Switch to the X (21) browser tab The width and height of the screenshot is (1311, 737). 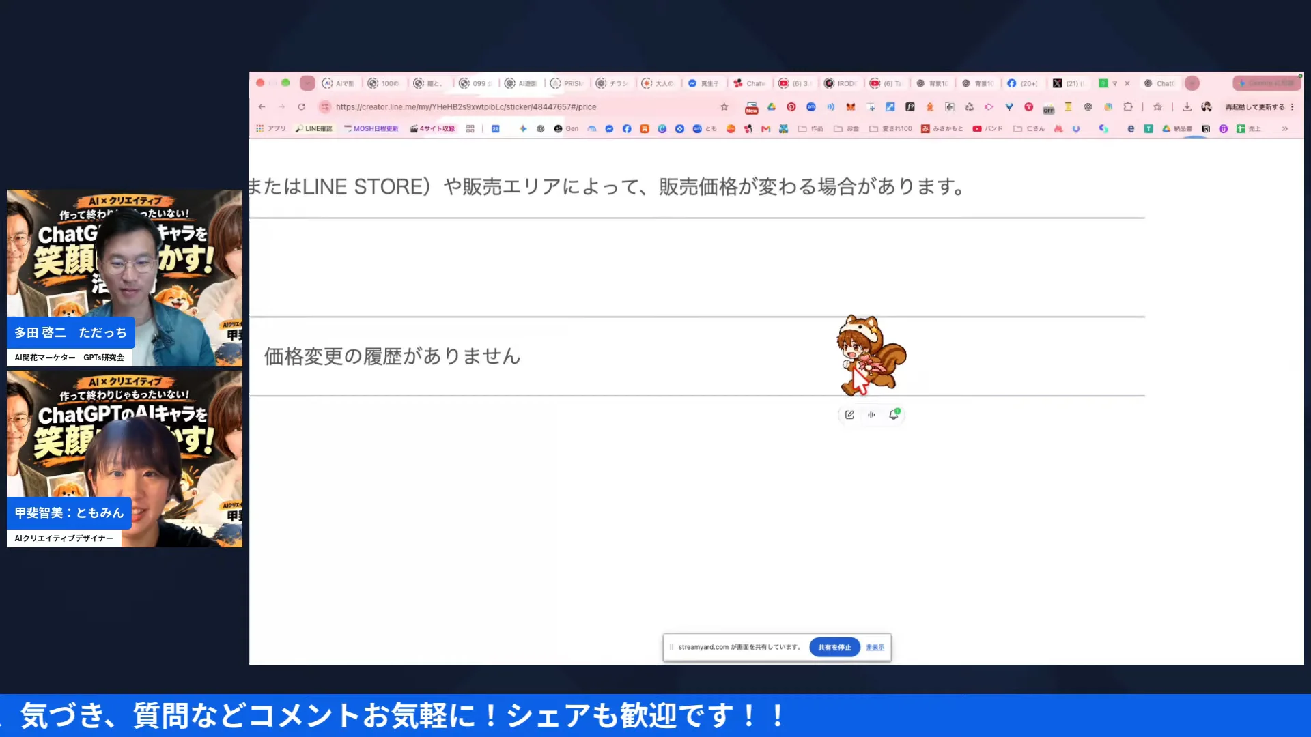[1069, 83]
